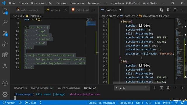Click @keyframes fillGreen breadcrumb

click(x=156, y=16)
